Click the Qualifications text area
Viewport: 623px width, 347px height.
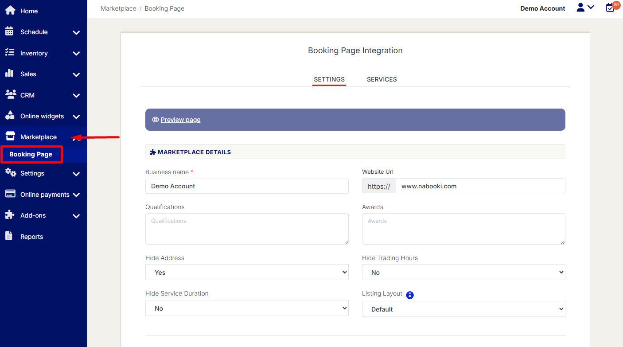pos(247,229)
